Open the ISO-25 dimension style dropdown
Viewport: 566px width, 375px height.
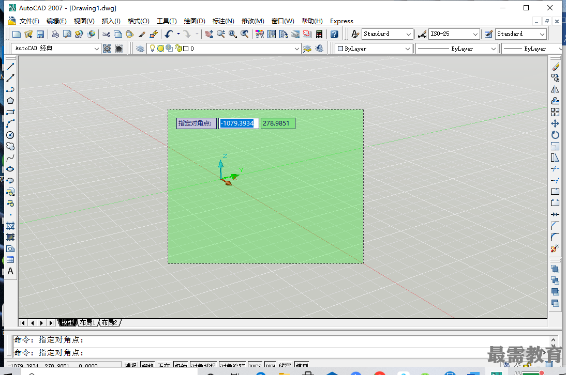475,34
